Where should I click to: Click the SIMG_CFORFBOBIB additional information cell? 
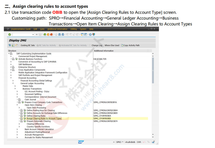click(102, 118)
